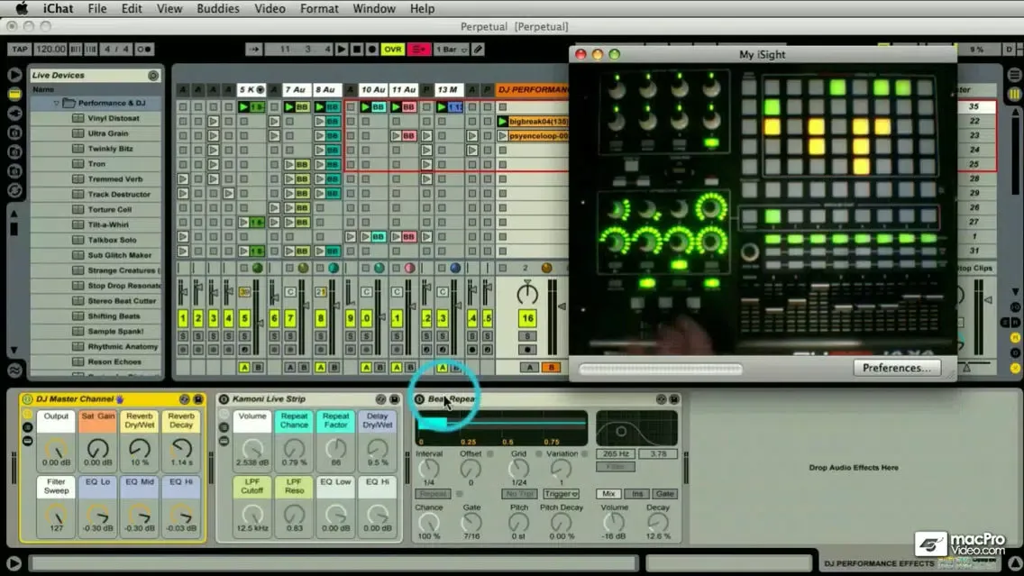This screenshot has height=576, width=1024.
Task: Launch the bigbreak04 clip
Action: pos(502,122)
